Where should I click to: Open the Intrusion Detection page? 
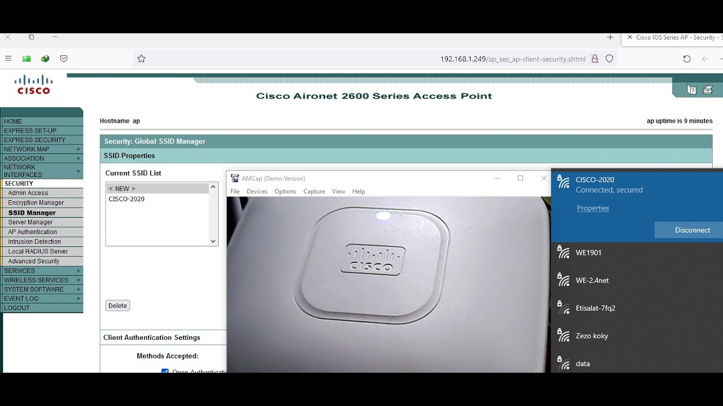(34, 241)
